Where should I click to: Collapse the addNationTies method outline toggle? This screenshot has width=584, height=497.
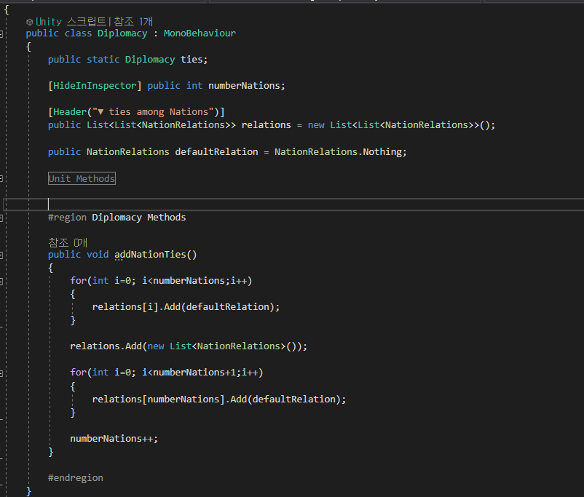(1, 255)
